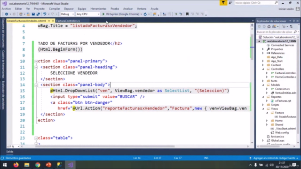The height and width of the screenshot is (169, 301).
Task: Click the feedback icon beside quick launch
Action: click(x=230, y=3)
